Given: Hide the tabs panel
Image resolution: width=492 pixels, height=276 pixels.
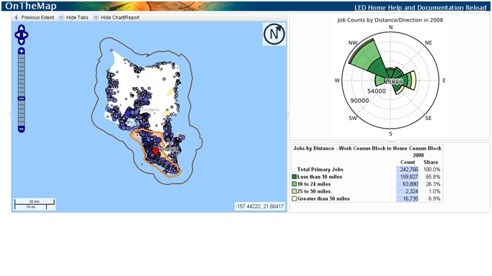Looking at the screenshot, I should 73,17.
